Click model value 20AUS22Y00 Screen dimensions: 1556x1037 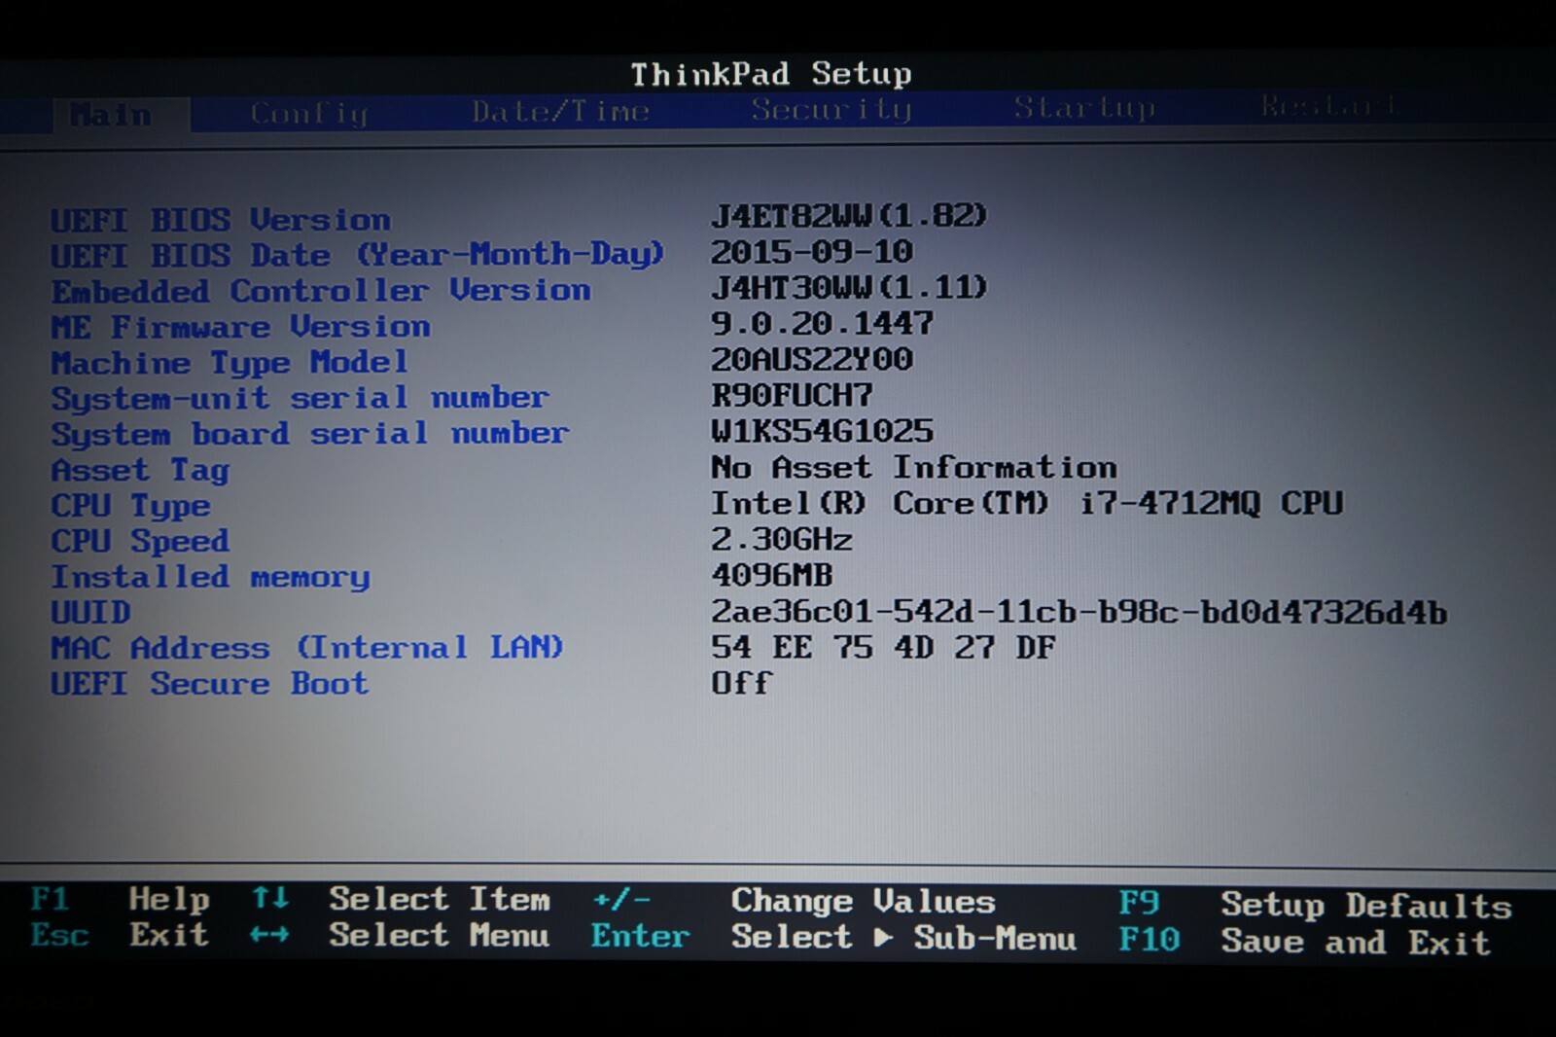click(812, 359)
